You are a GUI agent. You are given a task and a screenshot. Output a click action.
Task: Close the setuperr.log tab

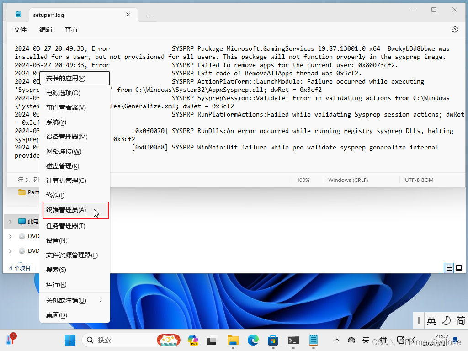[x=128, y=14]
